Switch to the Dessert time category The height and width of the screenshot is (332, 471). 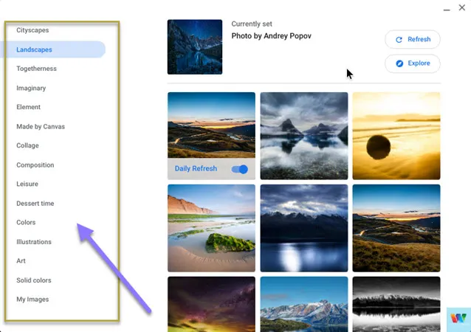[x=35, y=203]
